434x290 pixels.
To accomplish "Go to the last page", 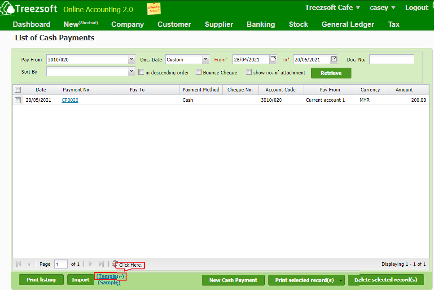I will (101, 264).
